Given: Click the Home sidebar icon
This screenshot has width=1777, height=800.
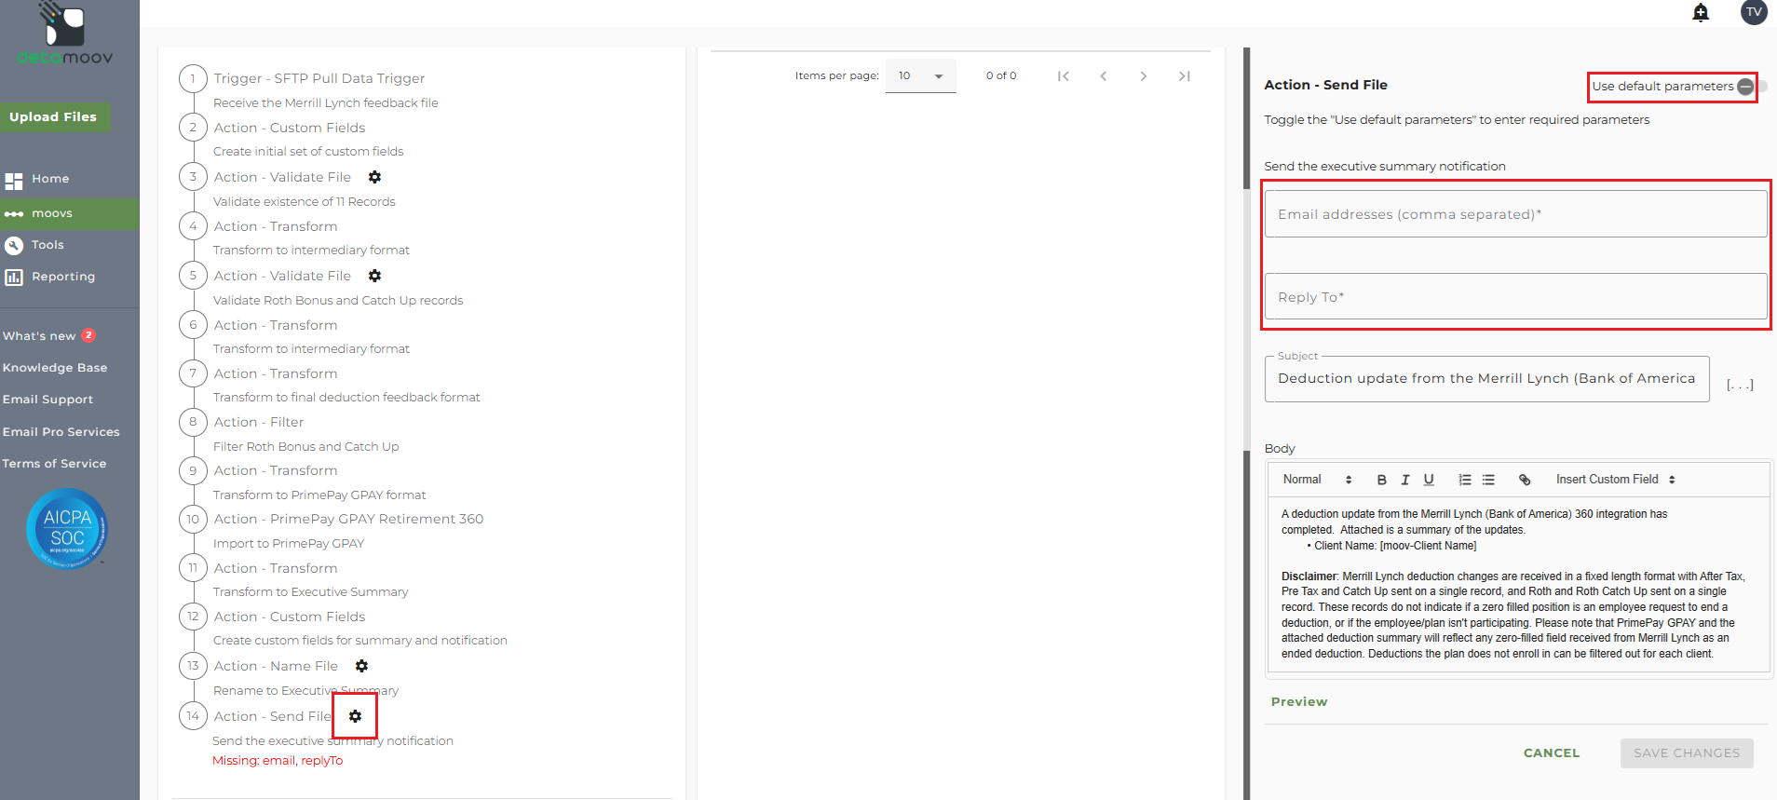Looking at the screenshot, I should click(x=14, y=181).
